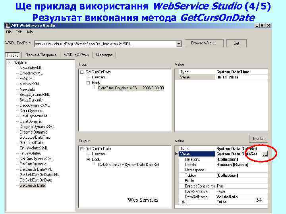286x214 pixels.
Task: Collapse the Output GetCursOnDate node
Action: 82,149
